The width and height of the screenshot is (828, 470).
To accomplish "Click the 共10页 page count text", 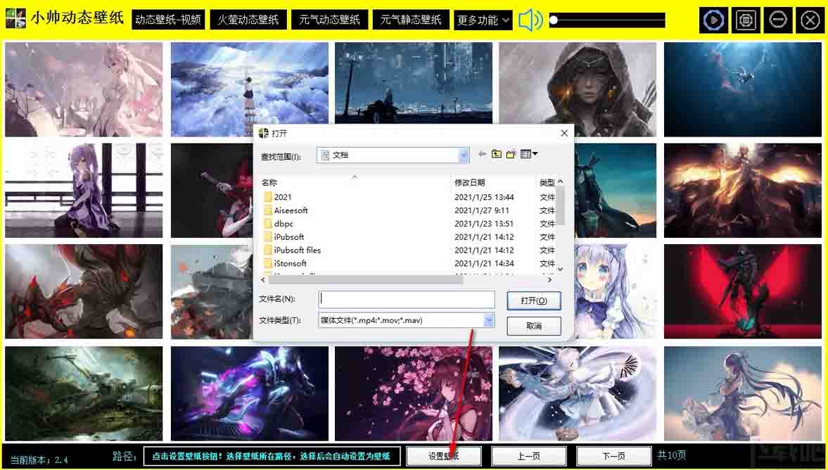I will (x=672, y=455).
